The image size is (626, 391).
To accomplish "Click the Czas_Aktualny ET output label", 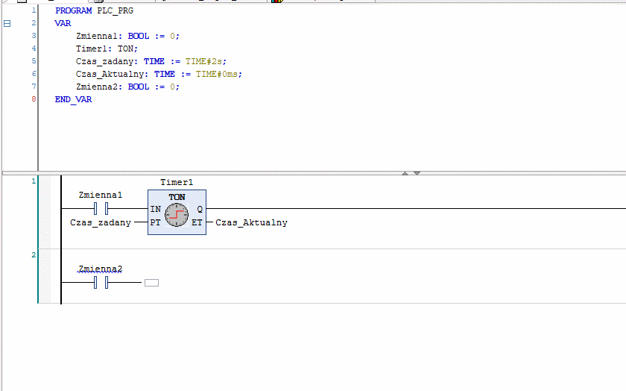I will (x=252, y=222).
